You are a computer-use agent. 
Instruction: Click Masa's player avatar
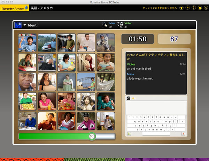click(105, 25)
